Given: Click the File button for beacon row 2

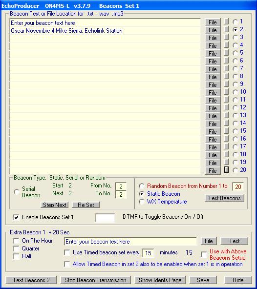Looking at the screenshot, I should (213, 30).
